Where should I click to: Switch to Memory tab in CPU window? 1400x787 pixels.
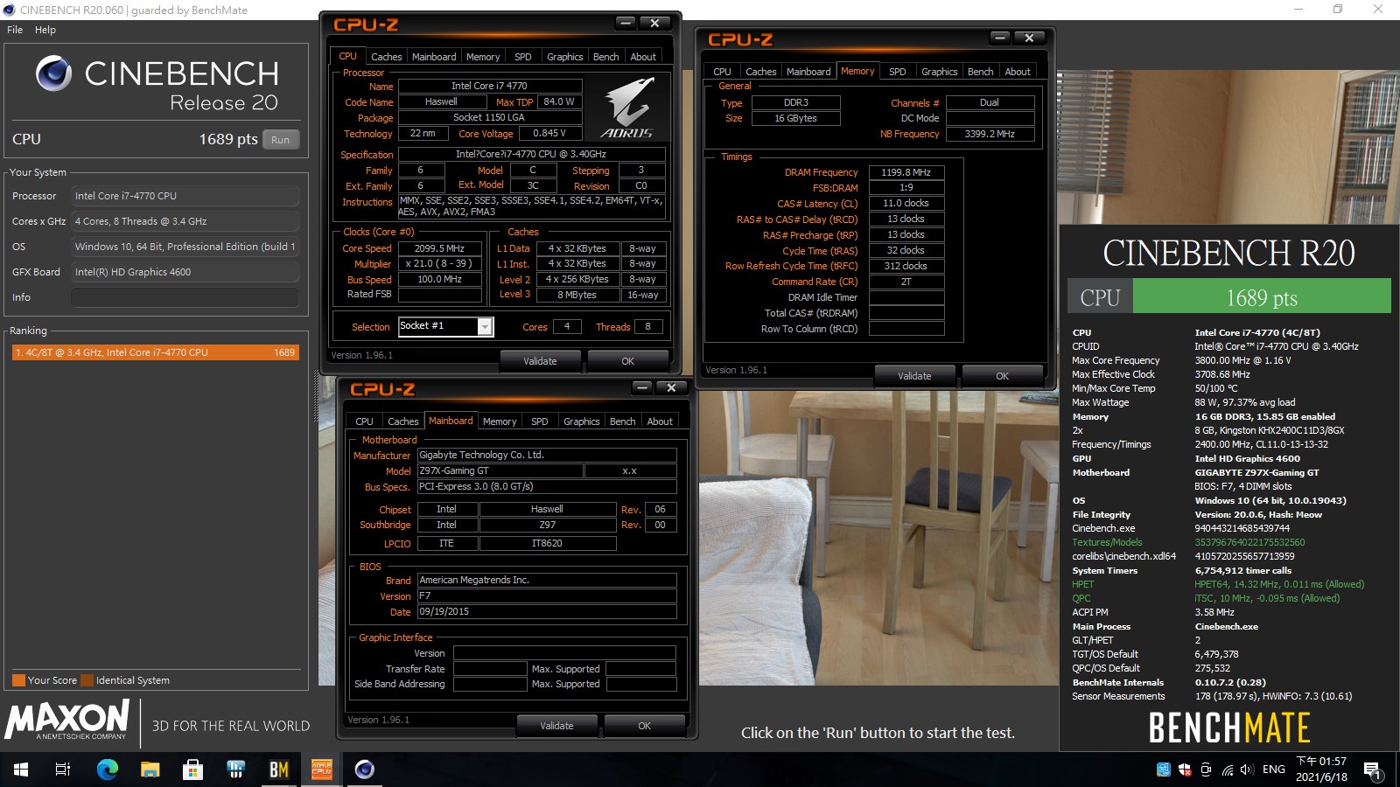tap(483, 57)
